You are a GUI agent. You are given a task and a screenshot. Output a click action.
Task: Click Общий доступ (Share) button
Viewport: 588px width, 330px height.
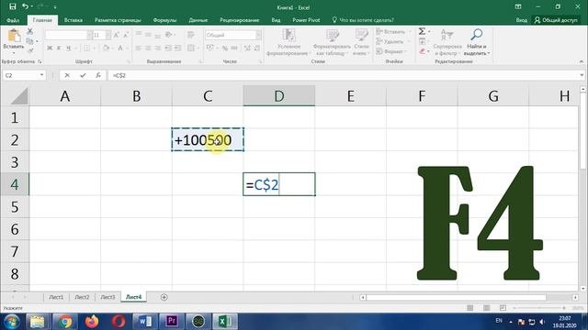click(556, 20)
